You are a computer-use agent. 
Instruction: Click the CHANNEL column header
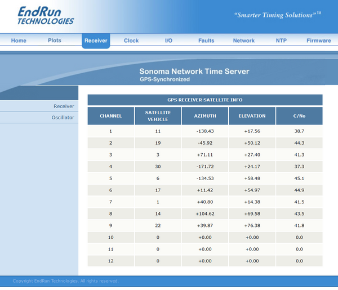(111, 116)
